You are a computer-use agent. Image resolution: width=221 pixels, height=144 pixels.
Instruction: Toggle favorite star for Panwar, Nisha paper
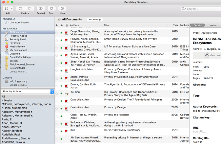coord(57,40)
